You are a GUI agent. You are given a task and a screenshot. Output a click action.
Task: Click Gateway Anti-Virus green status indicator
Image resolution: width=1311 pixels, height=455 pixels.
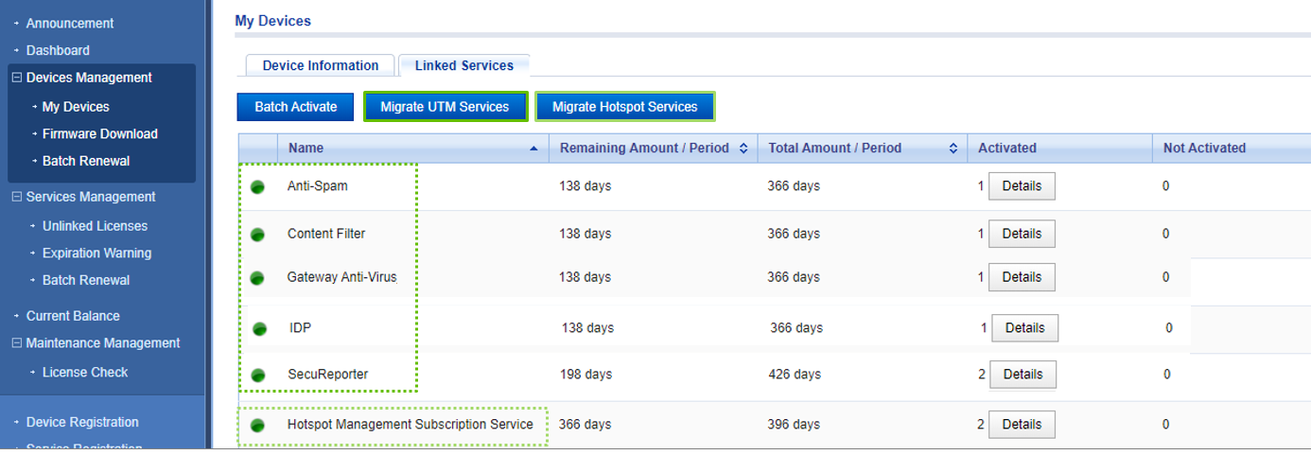(x=257, y=278)
